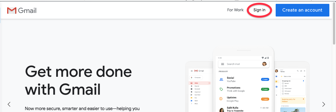Close the Keep Notes panel

point(304,71)
